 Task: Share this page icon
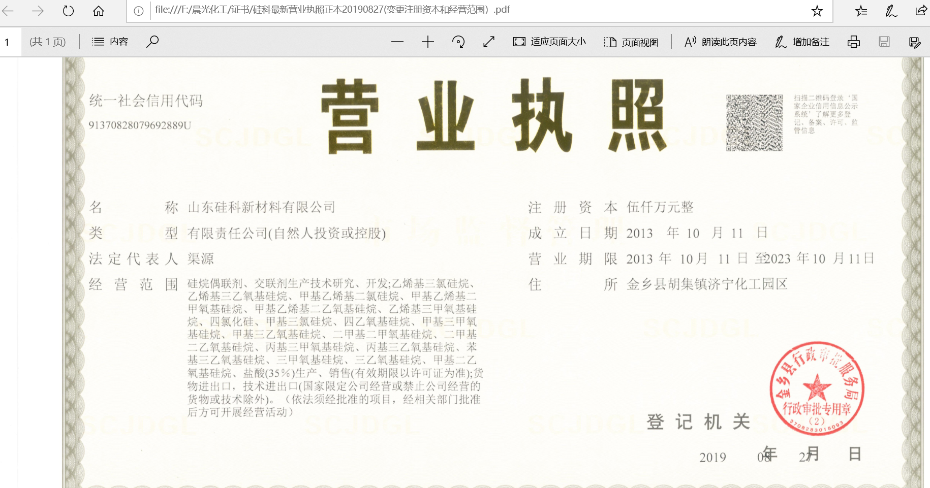(x=921, y=11)
